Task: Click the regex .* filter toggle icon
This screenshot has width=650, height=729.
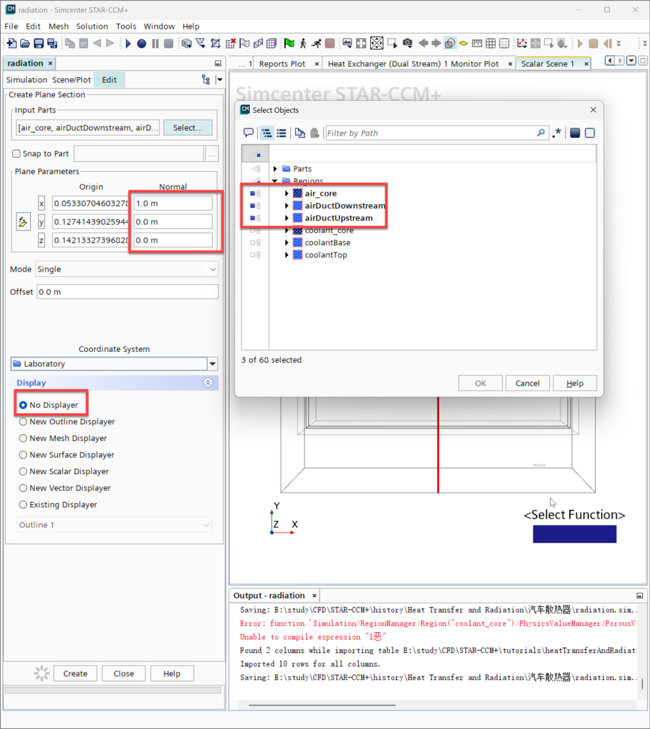Action: click(x=557, y=133)
